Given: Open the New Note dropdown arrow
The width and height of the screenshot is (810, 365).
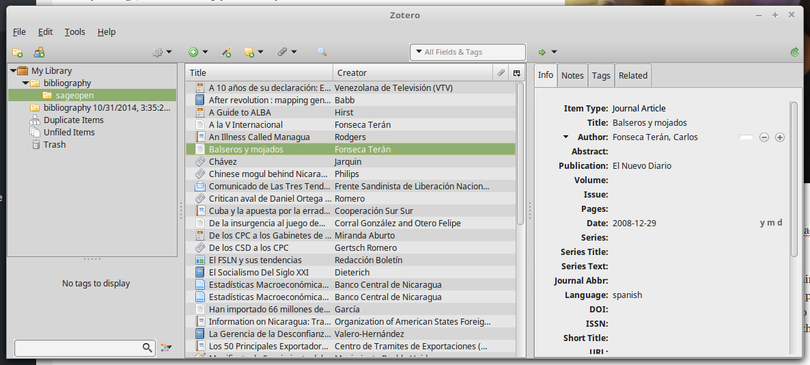Looking at the screenshot, I should [260, 52].
